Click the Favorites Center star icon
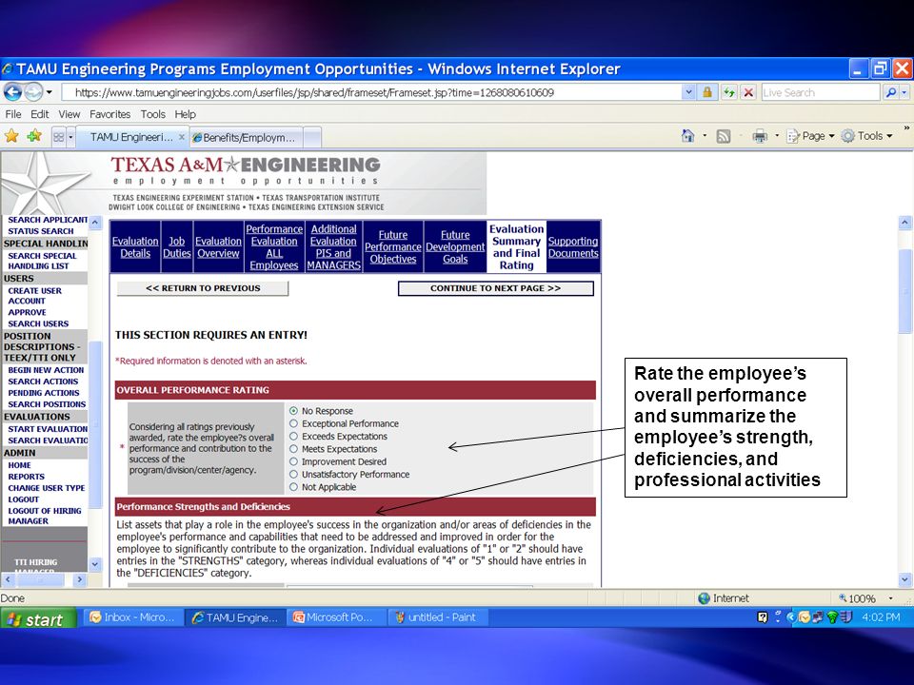 tap(11, 137)
